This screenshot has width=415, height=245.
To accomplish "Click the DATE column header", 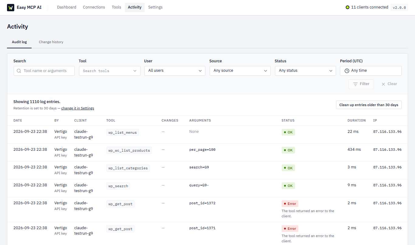I will coord(18,120).
